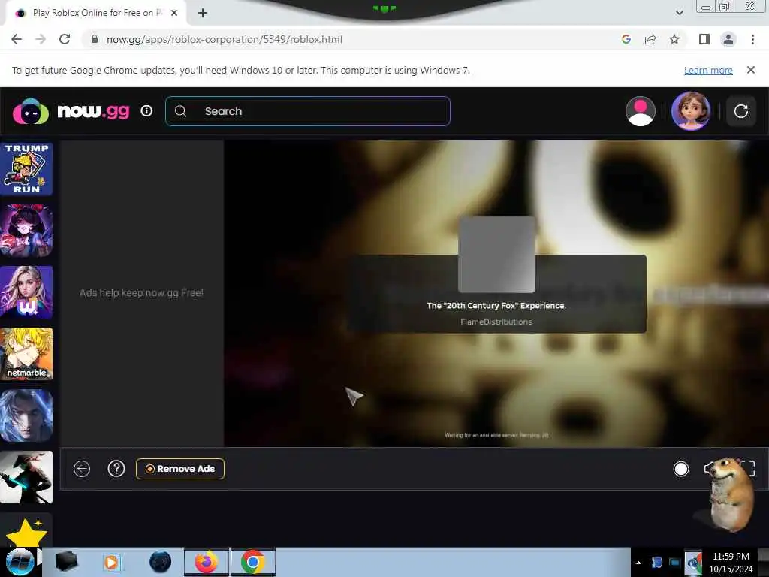Open the dark-haired anime girl game thumbnail
769x577 pixels.
tap(26, 231)
